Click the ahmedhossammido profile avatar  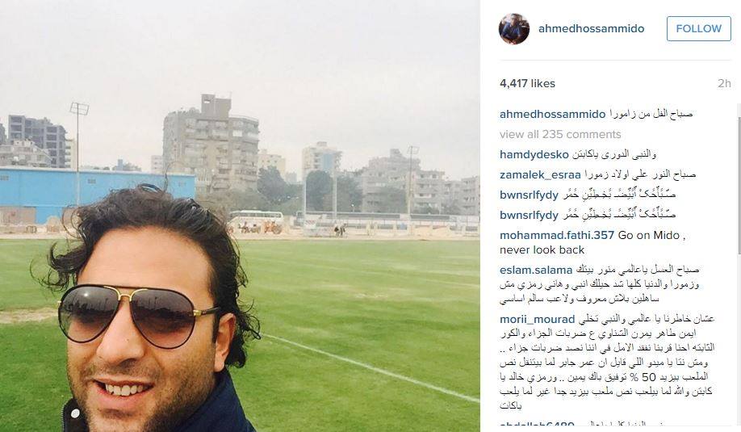(513, 29)
